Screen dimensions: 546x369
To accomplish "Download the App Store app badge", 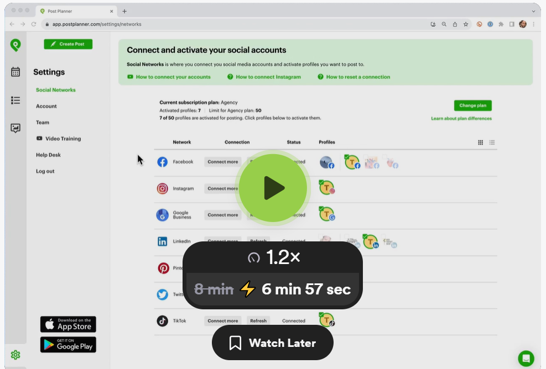I will pos(68,324).
